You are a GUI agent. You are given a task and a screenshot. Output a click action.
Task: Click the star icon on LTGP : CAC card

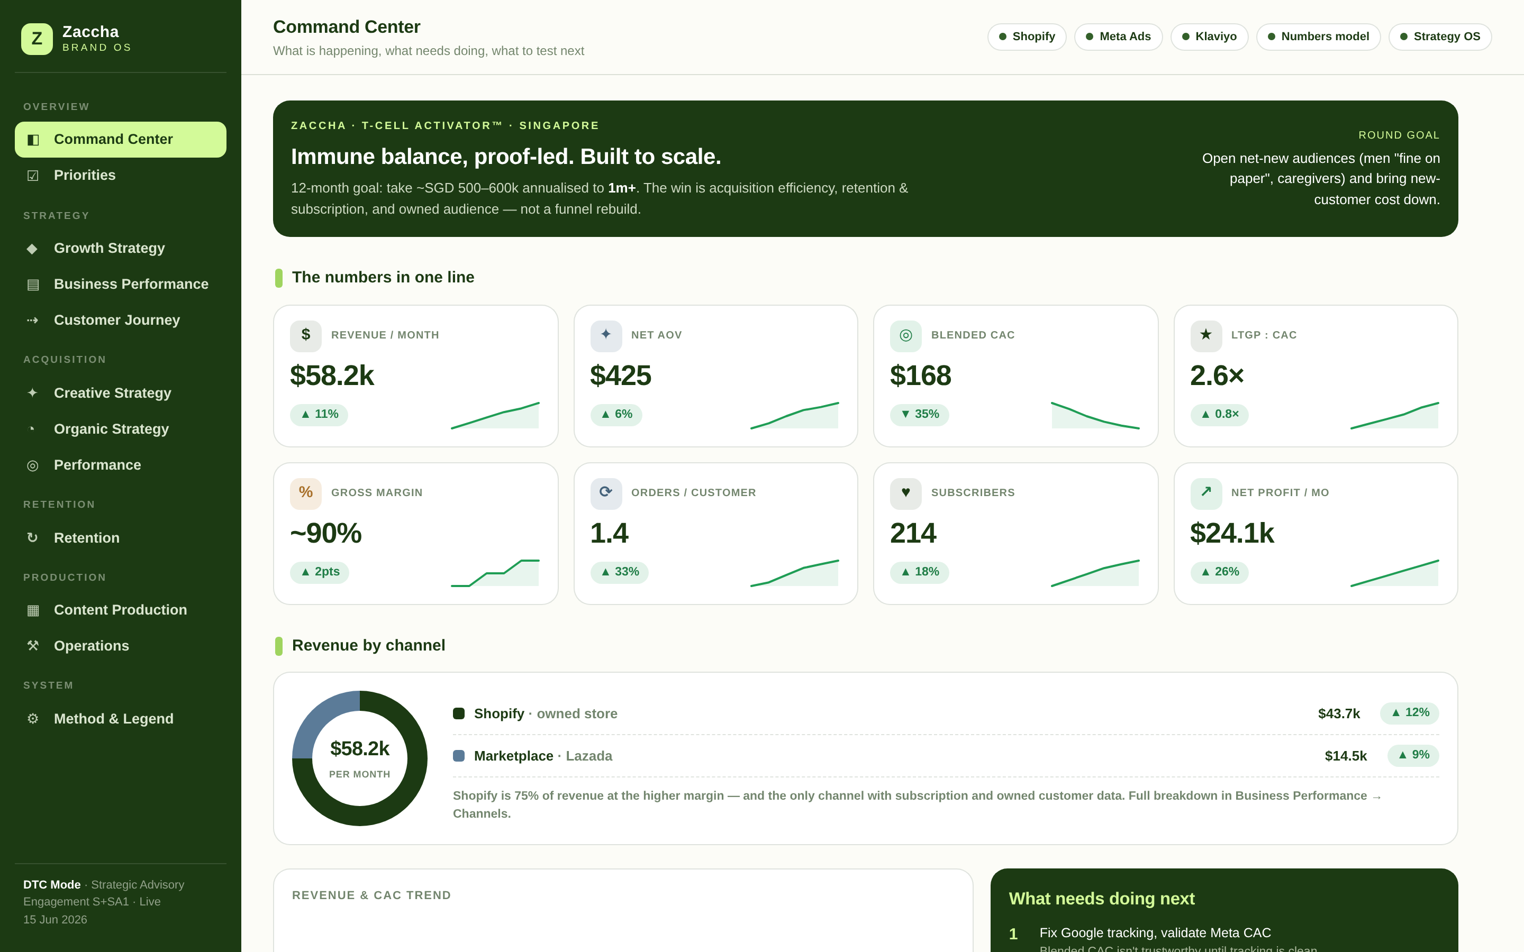[x=1206, y=336]
